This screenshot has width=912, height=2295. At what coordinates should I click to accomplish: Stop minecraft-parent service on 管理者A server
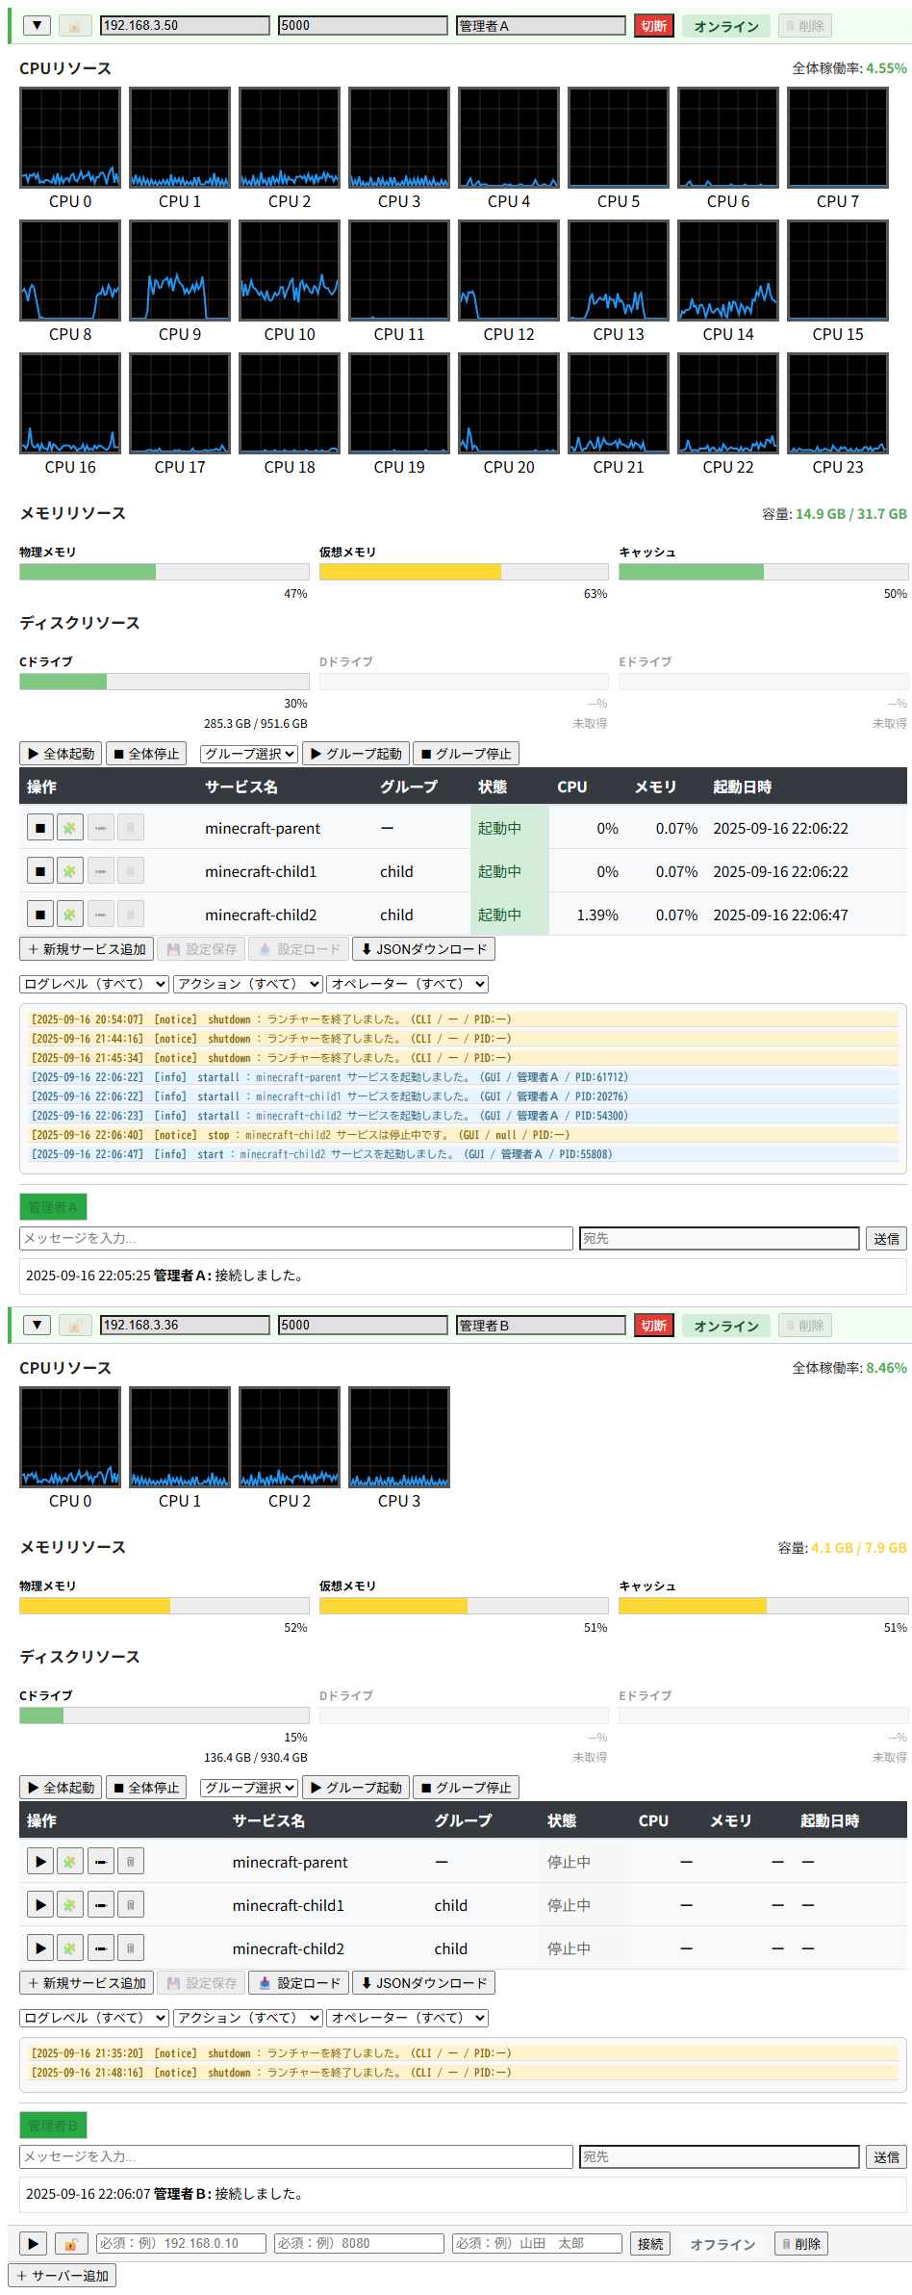pos(39,827)
